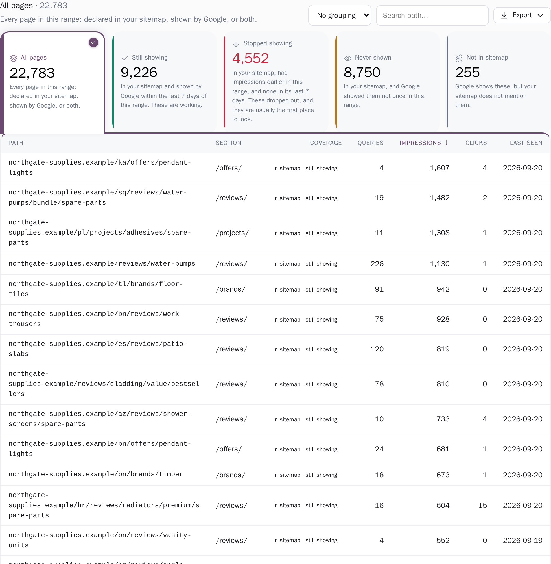Click the 226 queries value
551x564 pixels.
pyautogui.click(x=377, y=264)
